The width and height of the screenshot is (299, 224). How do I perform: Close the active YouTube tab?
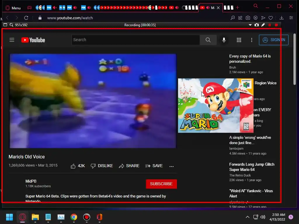click(218, 8)
